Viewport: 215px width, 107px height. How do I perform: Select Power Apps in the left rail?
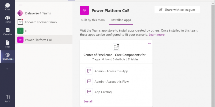8,56
